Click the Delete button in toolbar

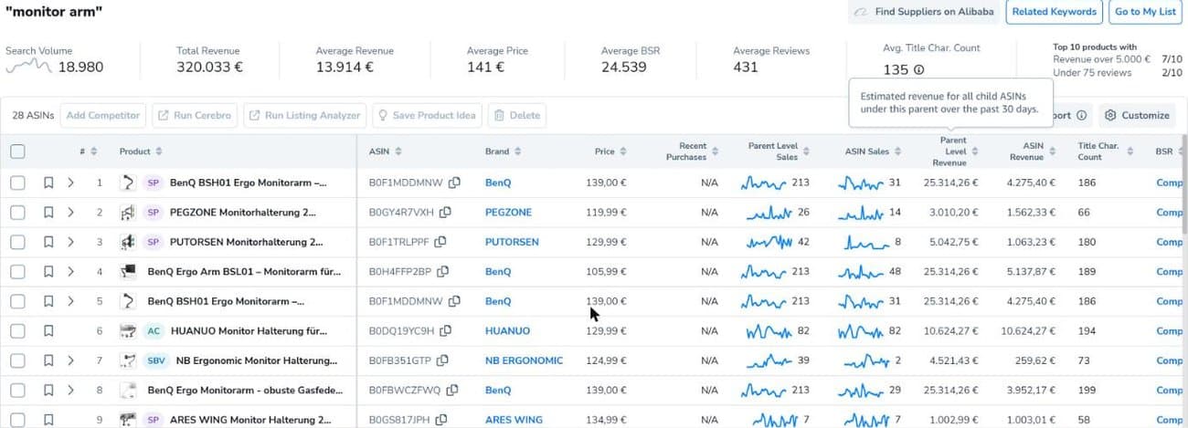tap(517, 116)
